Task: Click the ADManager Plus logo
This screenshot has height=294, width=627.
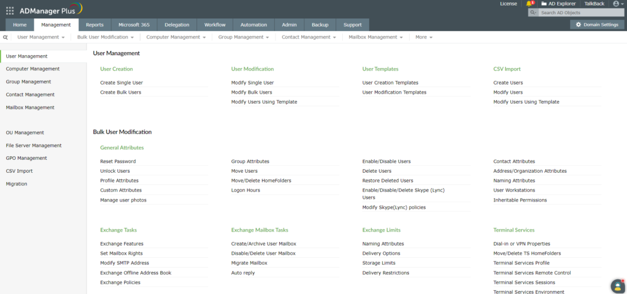Action: 51,10
